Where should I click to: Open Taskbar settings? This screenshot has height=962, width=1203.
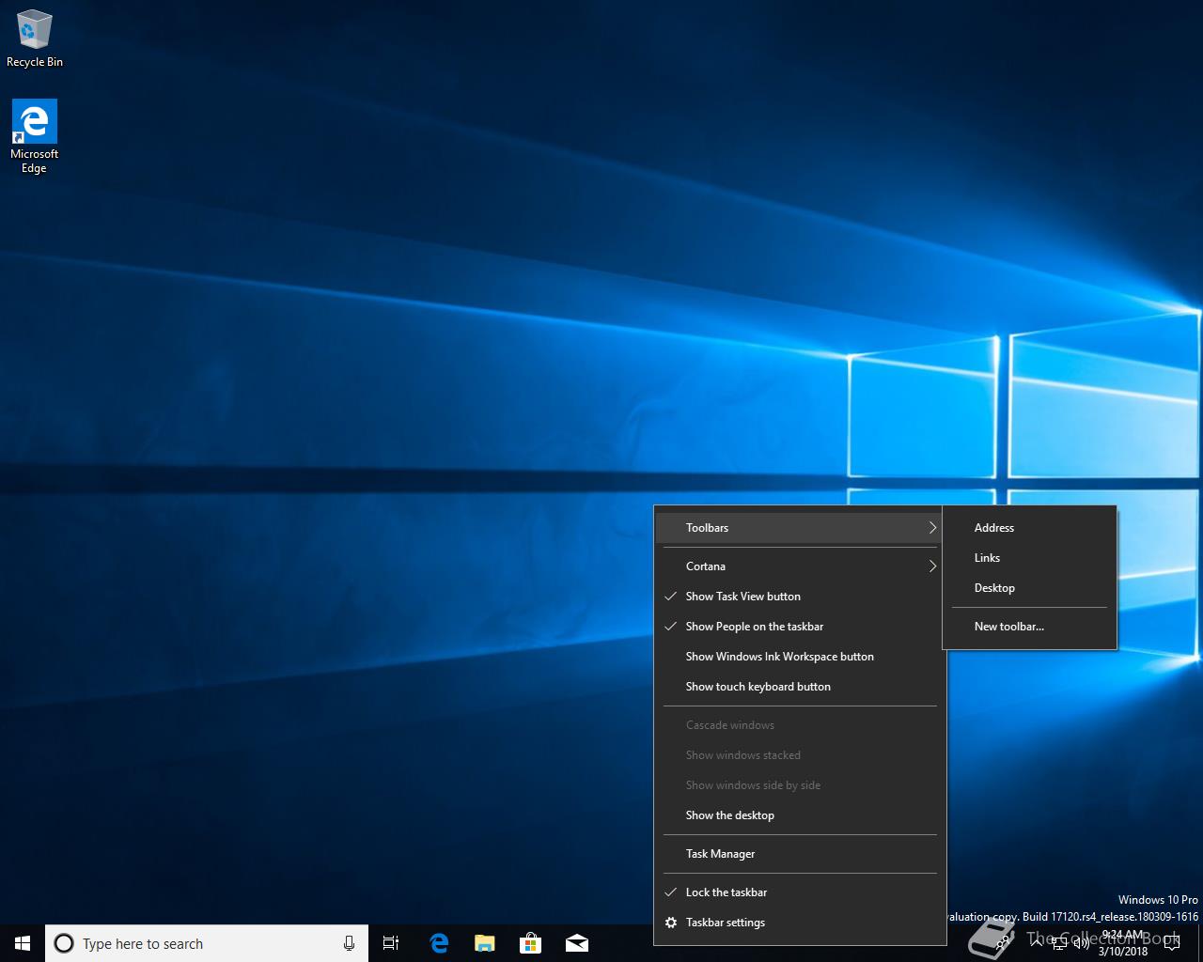point(725,923)
